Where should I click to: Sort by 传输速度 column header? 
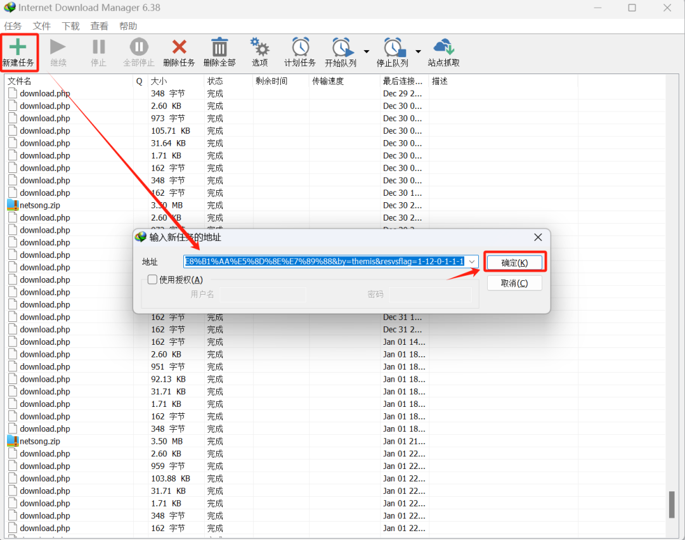tap(344, 81)
